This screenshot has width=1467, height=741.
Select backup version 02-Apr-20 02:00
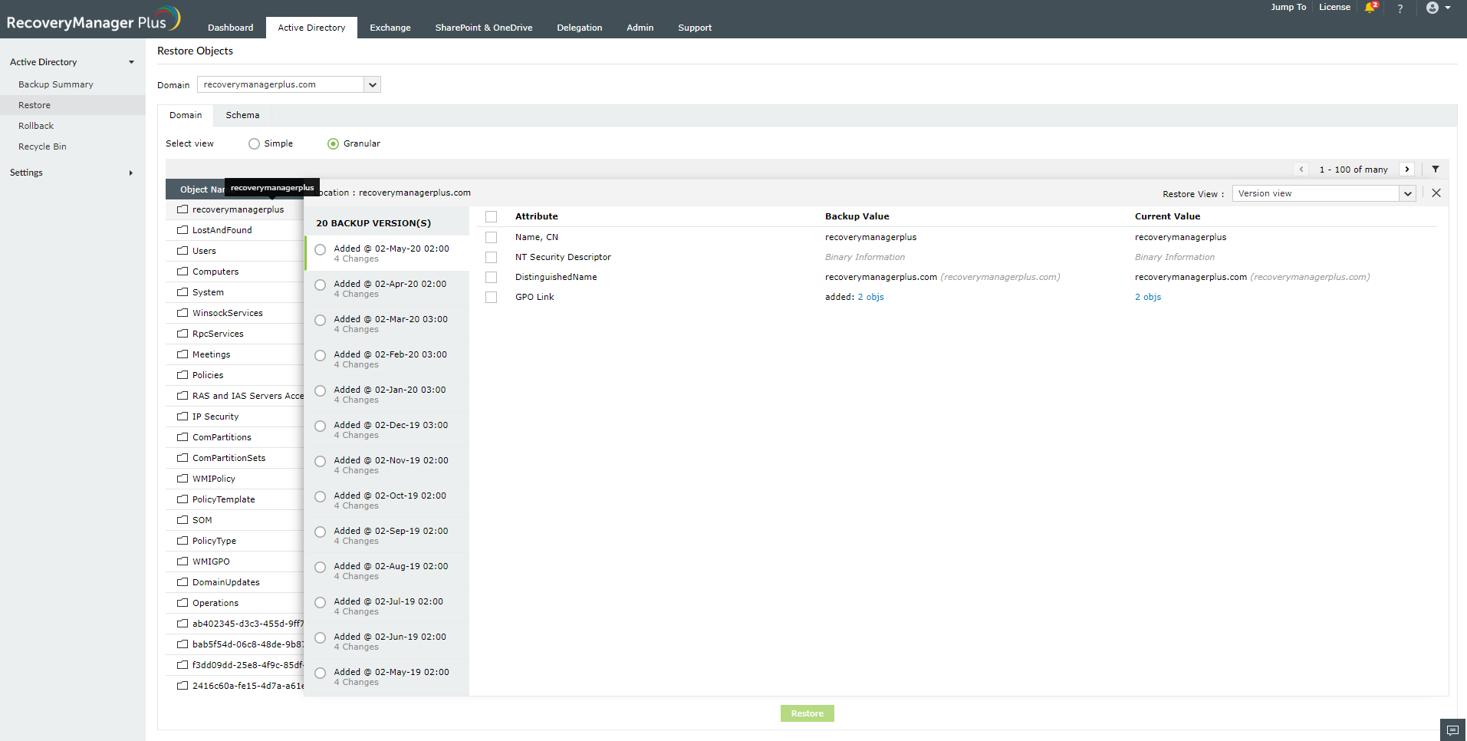click(x=321, y=285)
